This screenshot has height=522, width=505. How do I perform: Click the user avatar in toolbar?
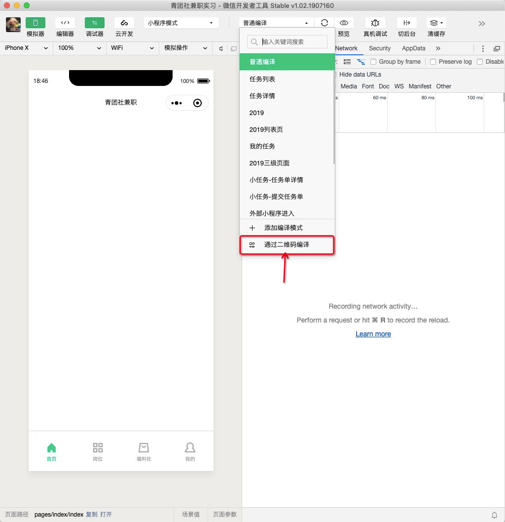click(x=13, y=25)
